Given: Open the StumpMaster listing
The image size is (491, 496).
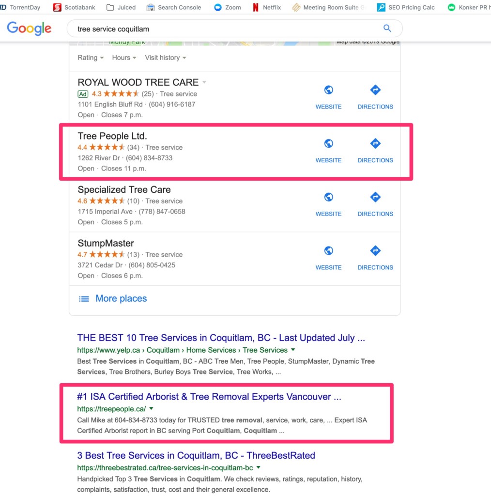Looking at the screenshot, I should 106,243.
